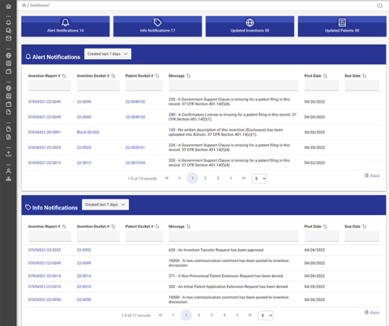Sort info table by Invention Docket #

113,227
